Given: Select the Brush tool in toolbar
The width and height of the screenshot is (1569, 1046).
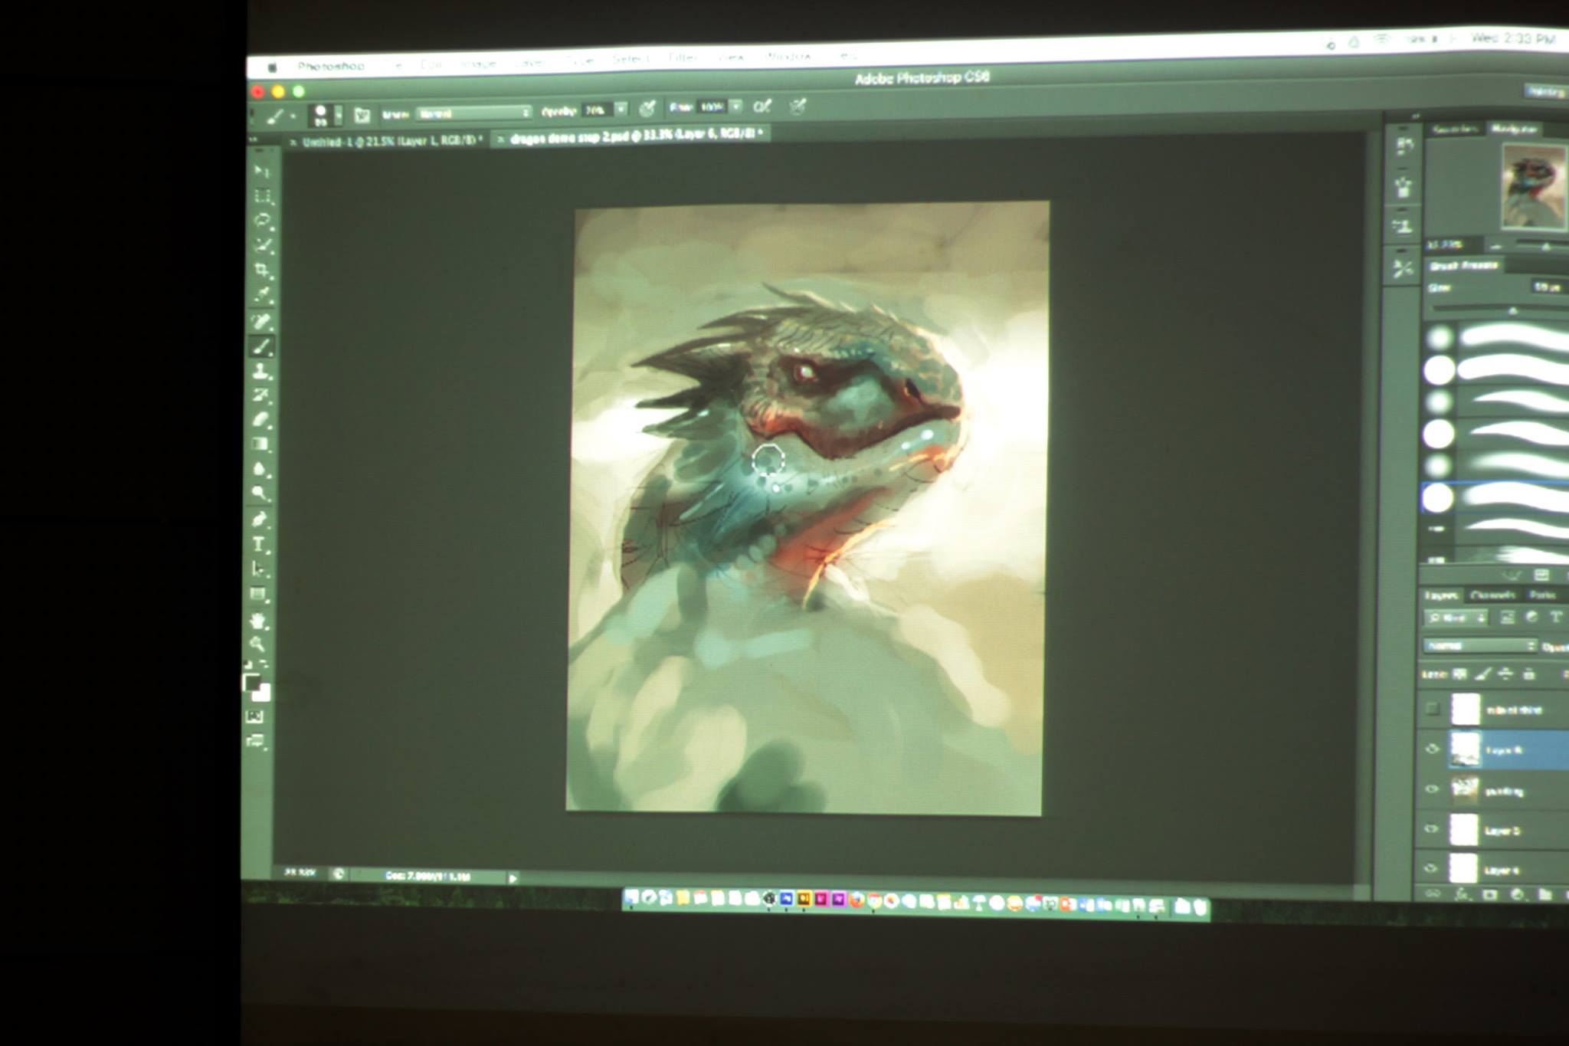Looking at the screenshot, I should 262,347.
